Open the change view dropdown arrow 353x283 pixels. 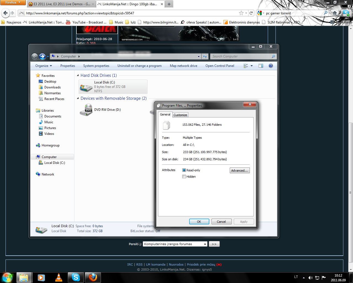[252, 66]
